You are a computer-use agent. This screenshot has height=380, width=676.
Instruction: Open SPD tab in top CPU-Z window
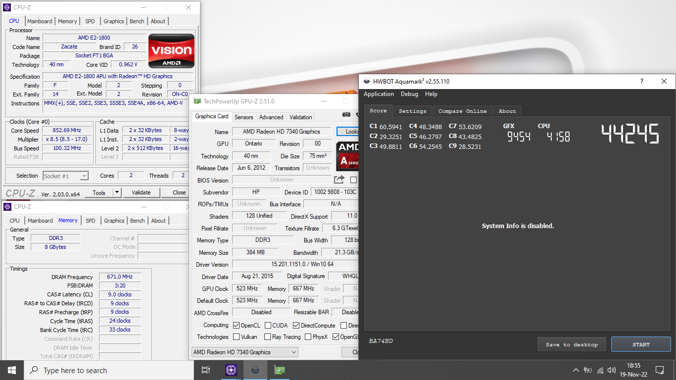pos(90,21)
